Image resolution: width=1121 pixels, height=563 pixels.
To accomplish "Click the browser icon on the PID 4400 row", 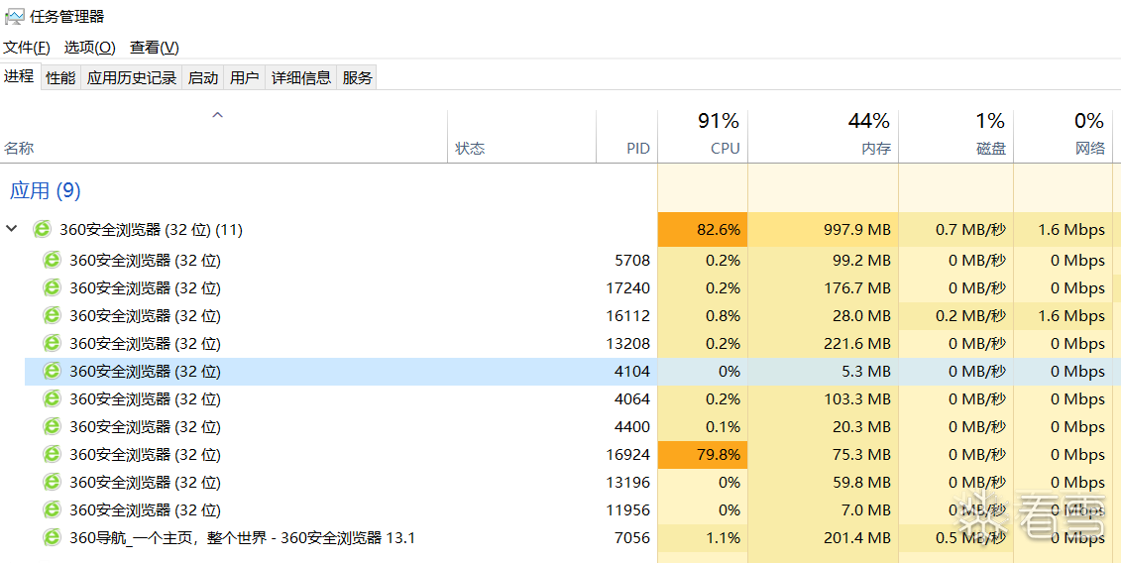I will tap(52, 427).
